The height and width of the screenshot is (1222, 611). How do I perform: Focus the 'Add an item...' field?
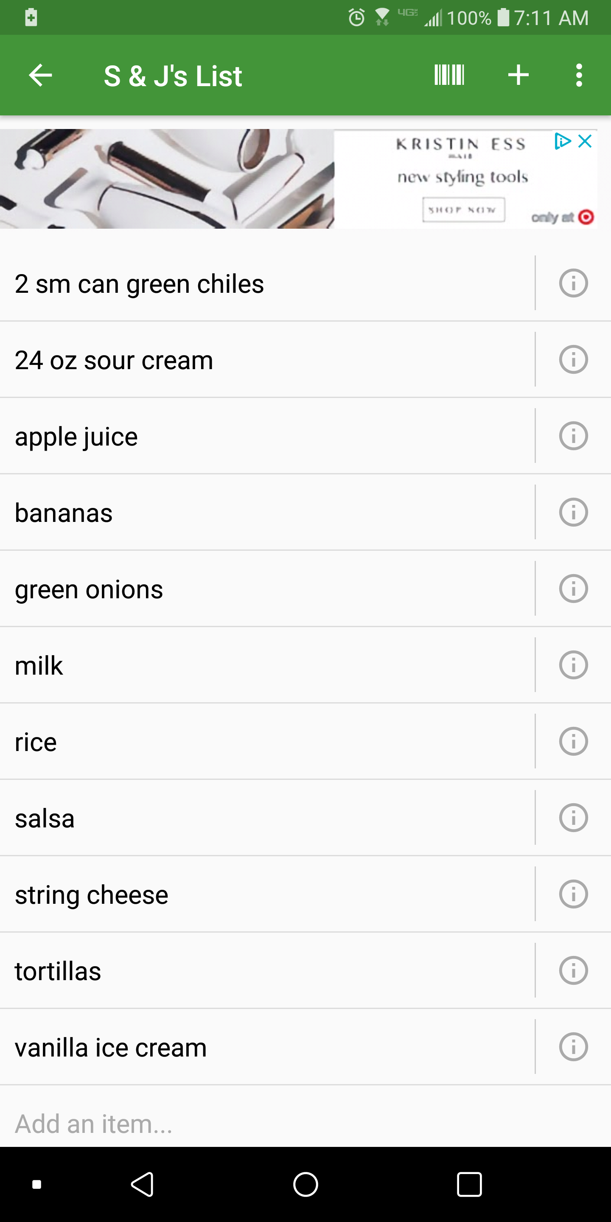[190, 1123]
